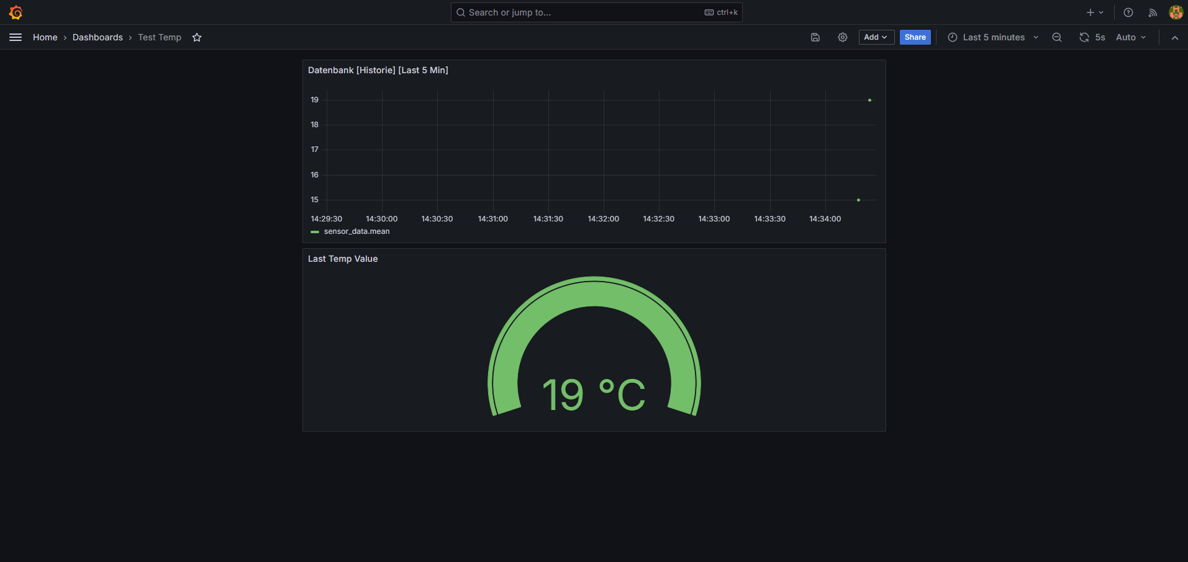Open the help question mark icon

tap(1128, 12)
